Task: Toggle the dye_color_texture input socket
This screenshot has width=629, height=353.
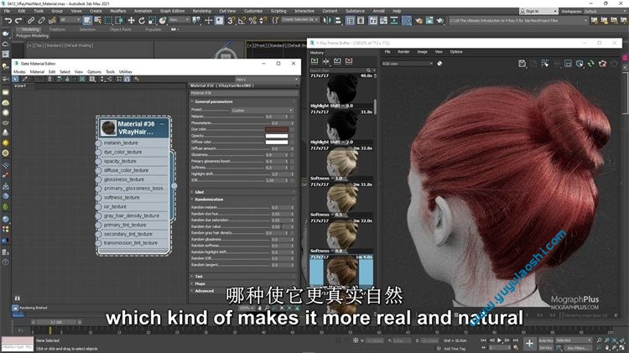Action: (x=99, y=153)
